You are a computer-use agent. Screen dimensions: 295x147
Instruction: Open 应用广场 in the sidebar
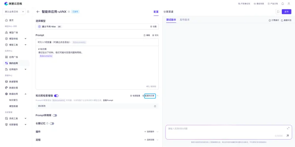(11, 57)
